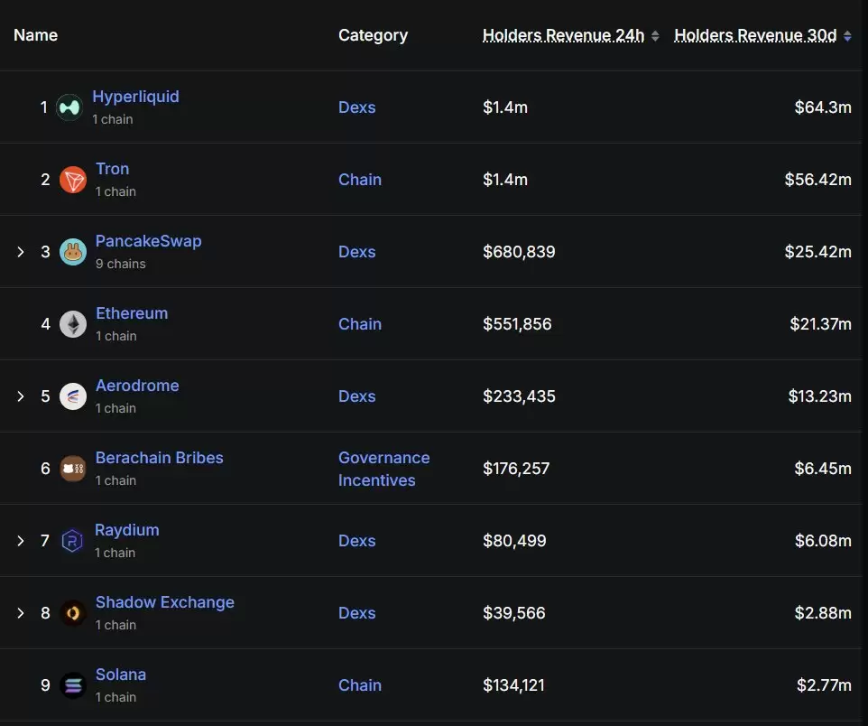Expand the PancakeSwap row chevron
The image size is (868, 726).
[x=21, y=252]
